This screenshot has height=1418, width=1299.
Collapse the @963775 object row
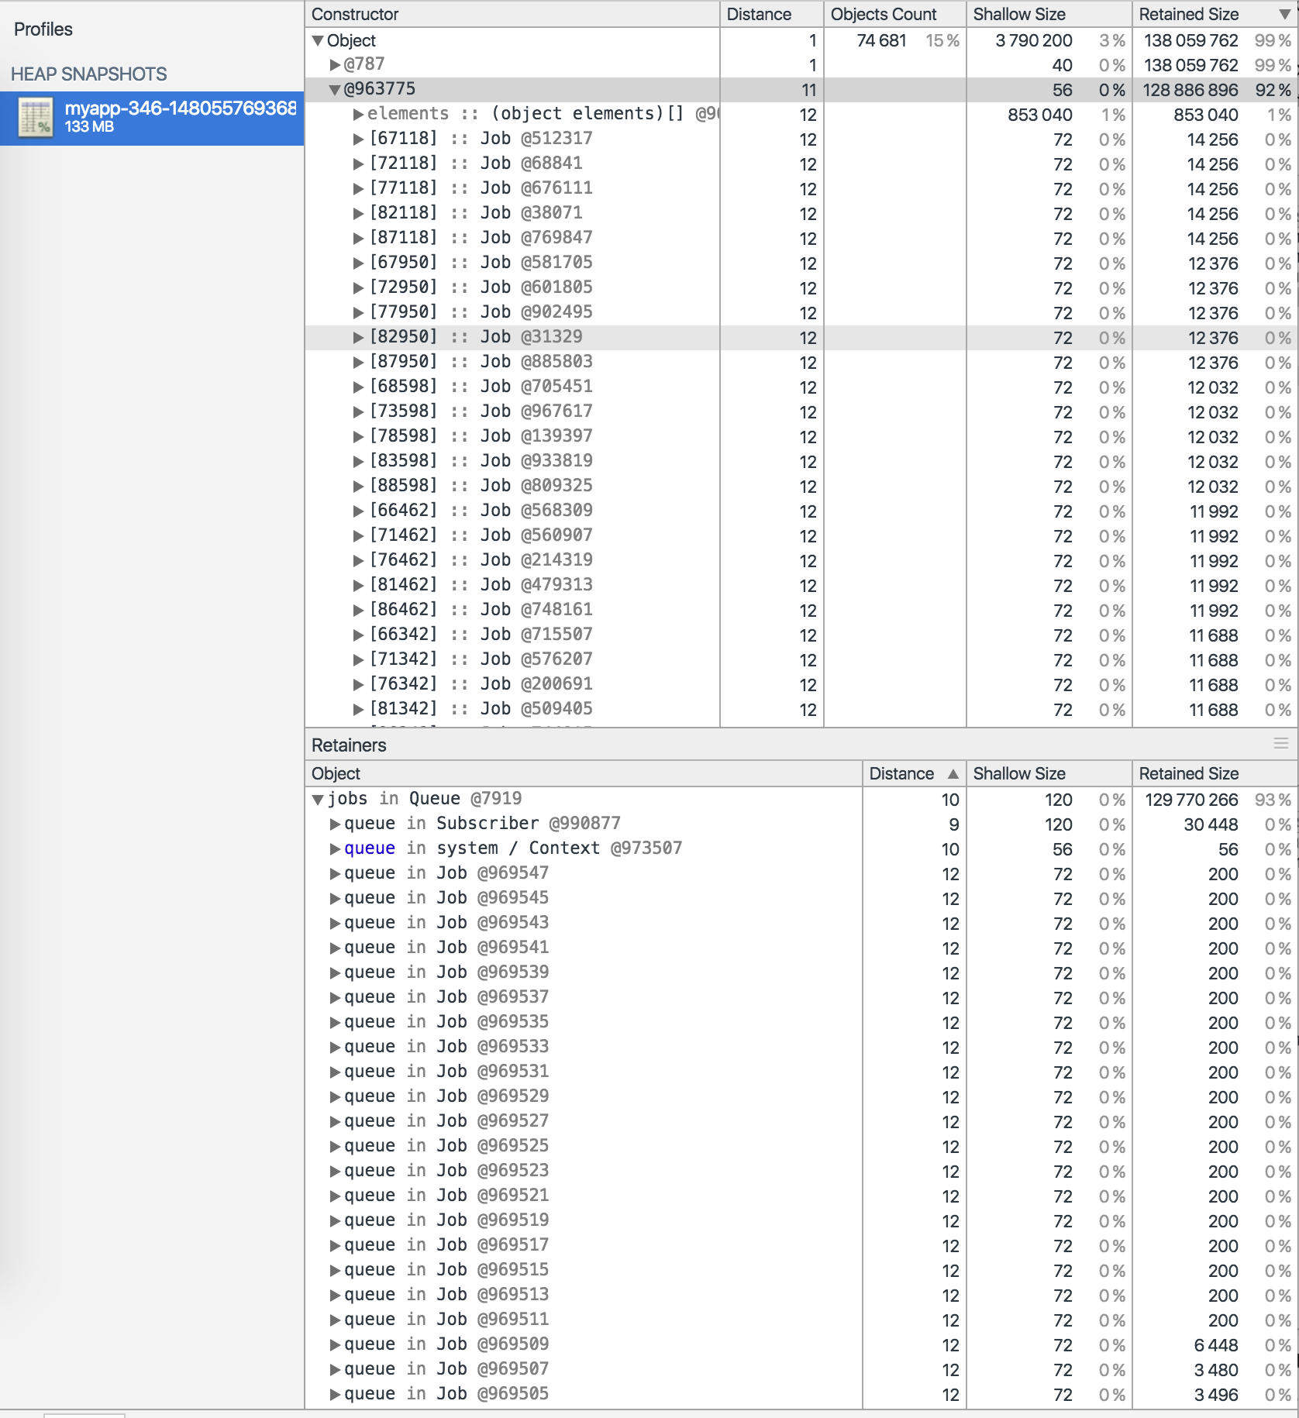(335, 90)
